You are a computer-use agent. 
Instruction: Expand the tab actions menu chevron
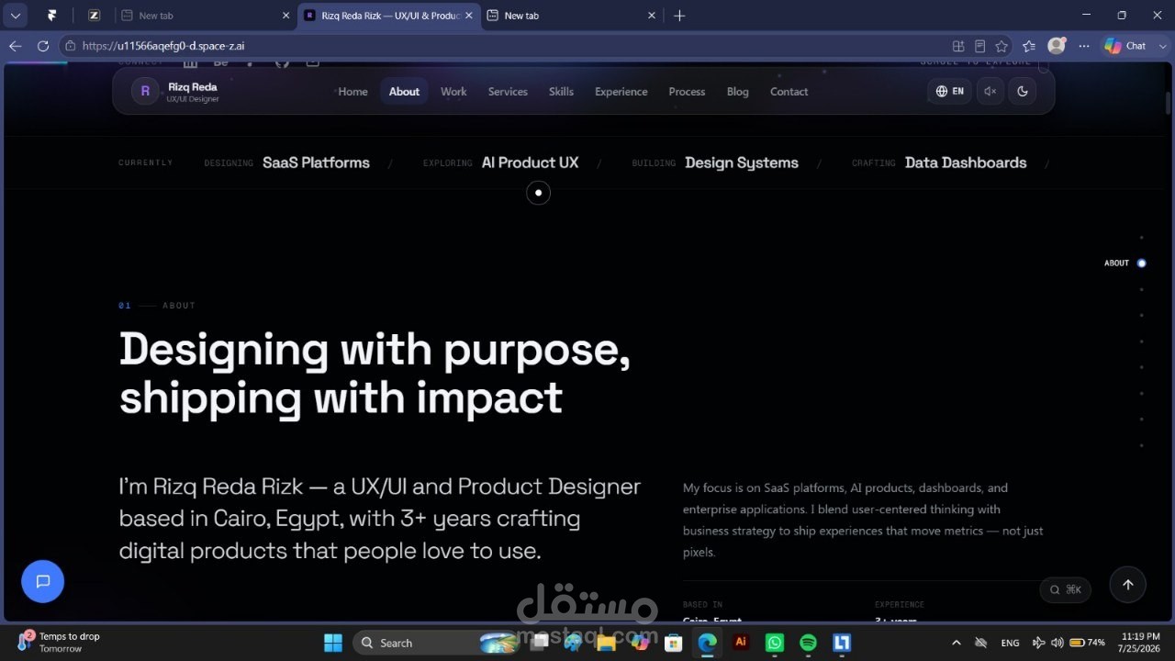pyautogui.click(x=16, y=16)
